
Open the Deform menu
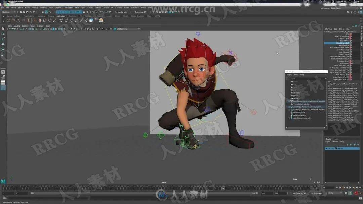pos(106,7)
